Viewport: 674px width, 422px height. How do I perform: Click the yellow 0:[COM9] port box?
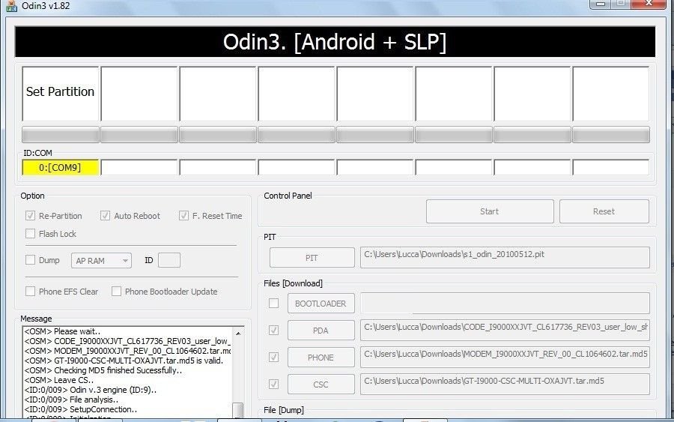(60, 167)
